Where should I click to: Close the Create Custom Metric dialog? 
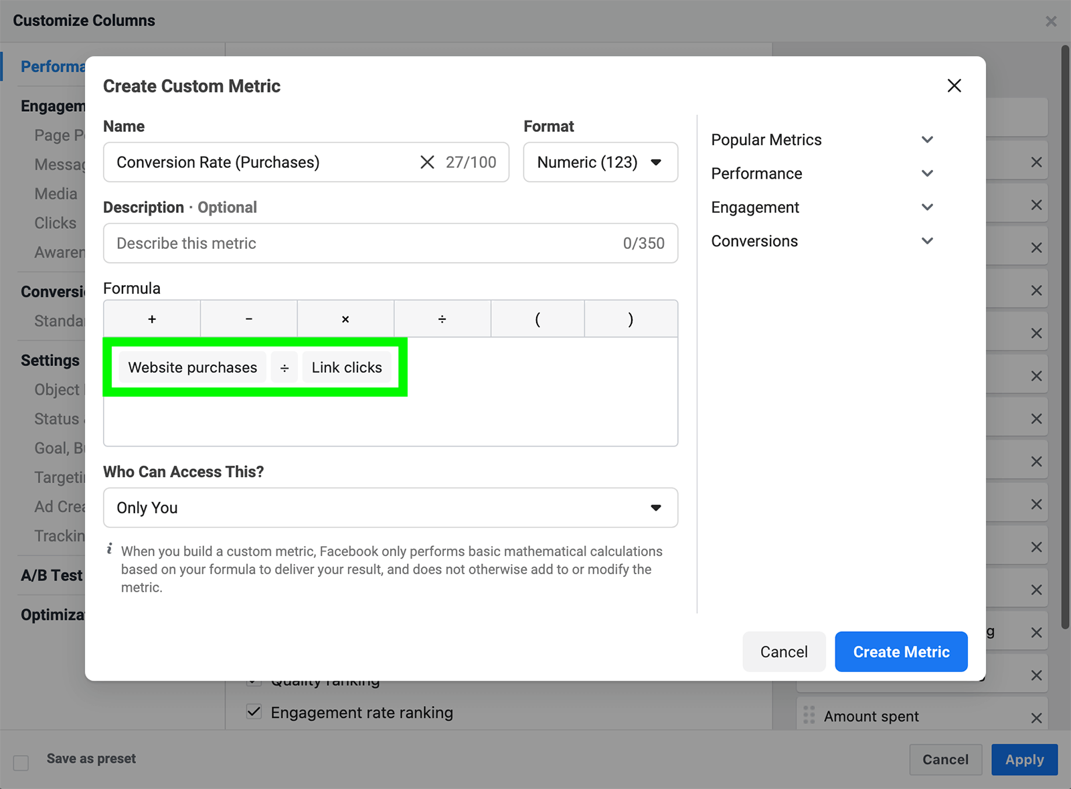click(954, 86)
